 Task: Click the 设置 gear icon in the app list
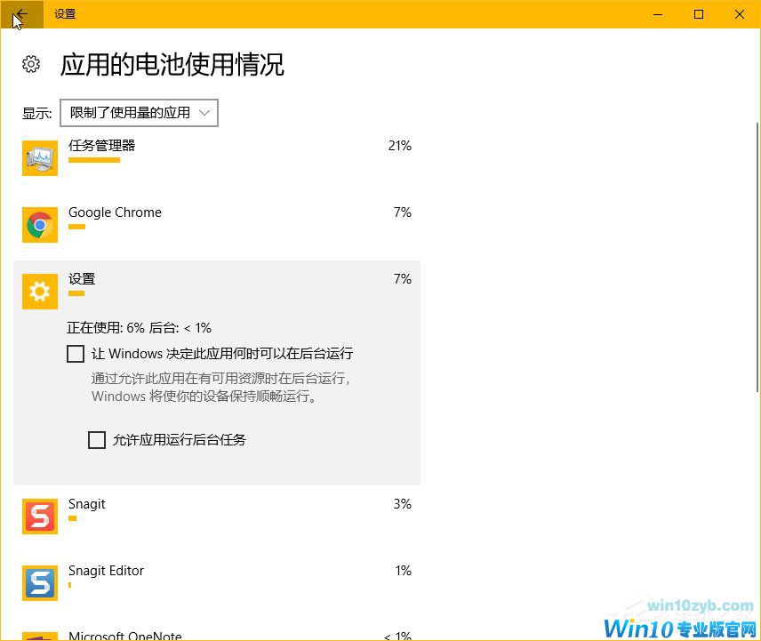(39, 291)
